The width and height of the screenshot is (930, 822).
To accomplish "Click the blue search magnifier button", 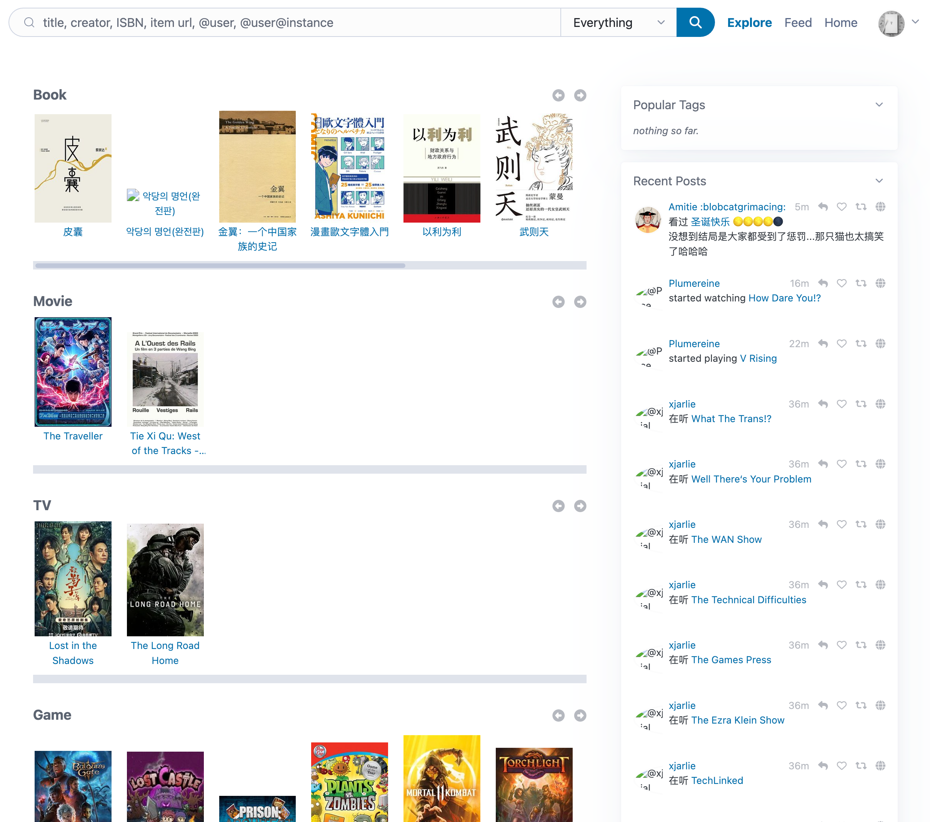I will click(695, 22).
